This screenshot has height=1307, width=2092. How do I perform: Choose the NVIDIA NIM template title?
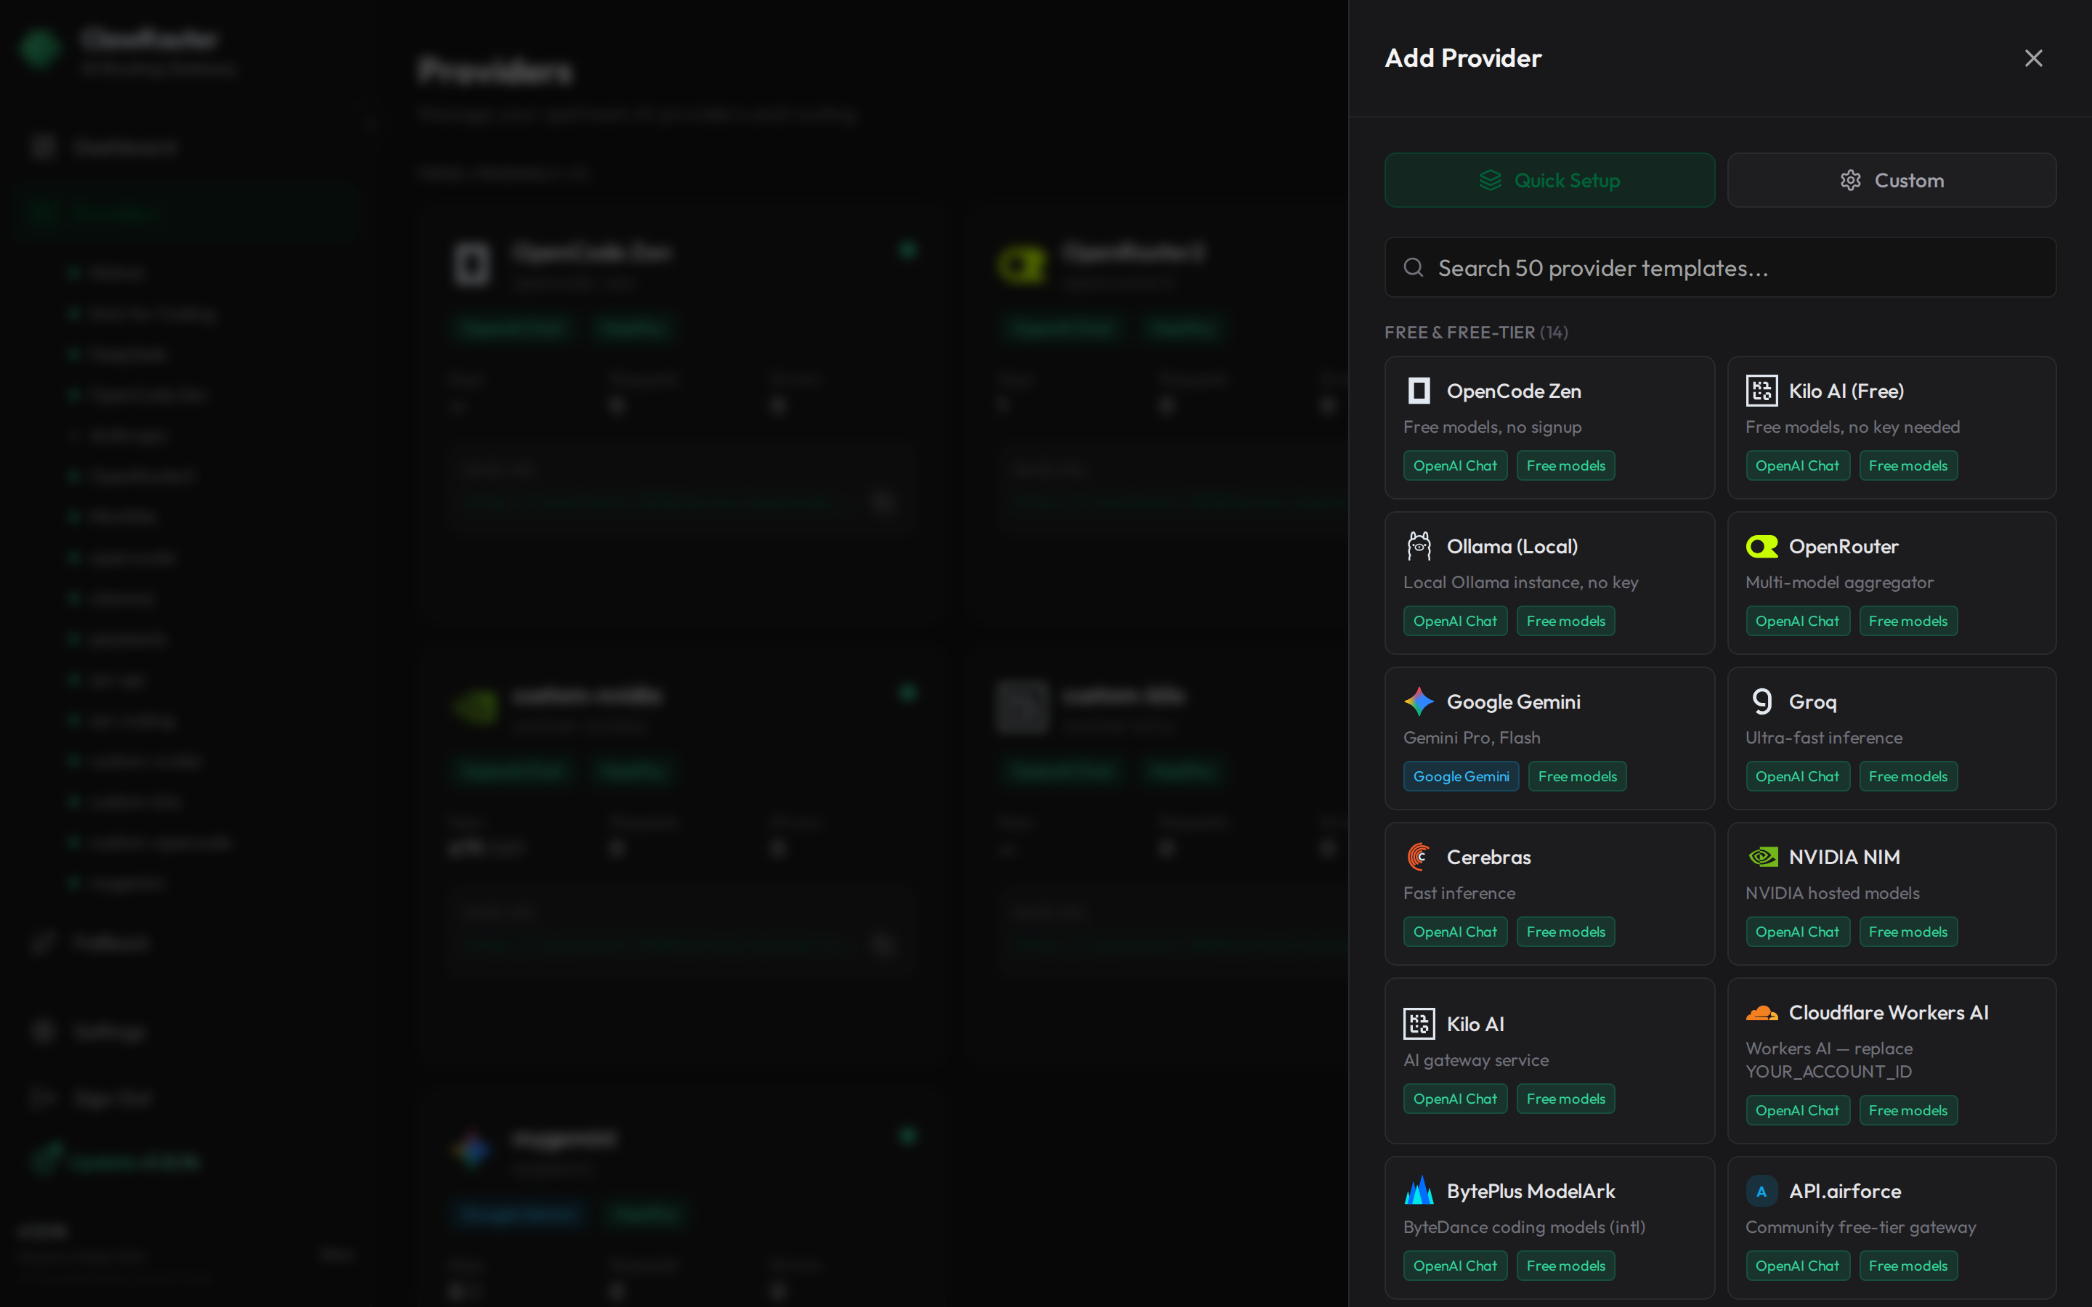[1844, 857]
